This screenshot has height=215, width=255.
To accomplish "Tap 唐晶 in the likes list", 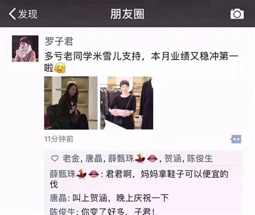I will [x=94, y=159].
